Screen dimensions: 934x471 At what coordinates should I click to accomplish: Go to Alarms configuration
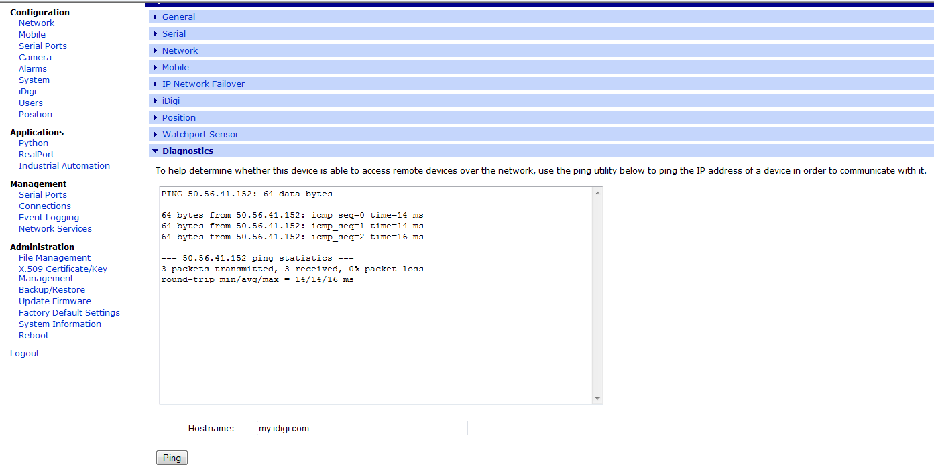(x=33, y=68)
